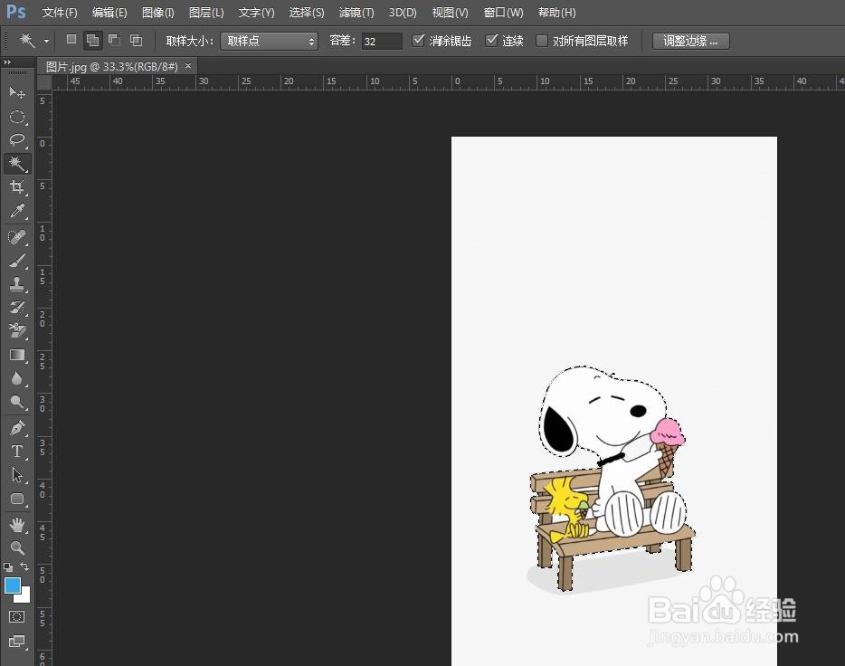Select the Magic Wand tool in toolbox
Screen dimensions: 845x666
[17, 163]
